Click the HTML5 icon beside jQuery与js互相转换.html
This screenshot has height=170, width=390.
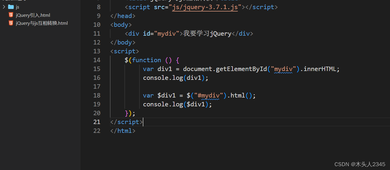pyautogui.click(x=11, y=23)
